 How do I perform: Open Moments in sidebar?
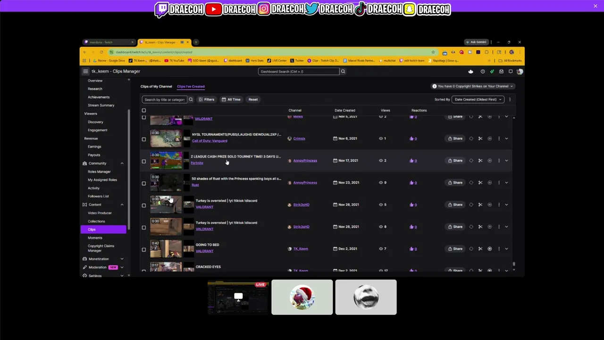pos(95,238)
